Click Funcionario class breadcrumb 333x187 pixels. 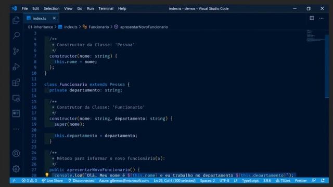(x=96, y=27)
